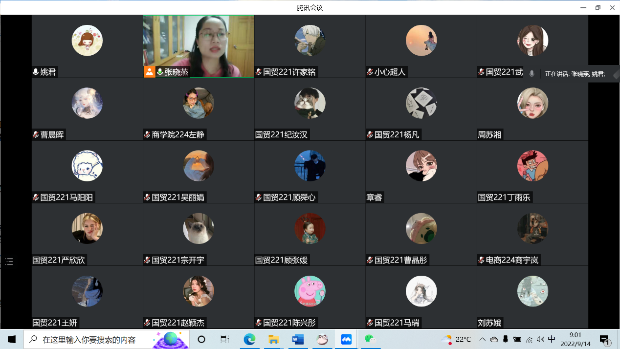
Task: Click 姚君's cartoon girl avatar
Action: 87,41
